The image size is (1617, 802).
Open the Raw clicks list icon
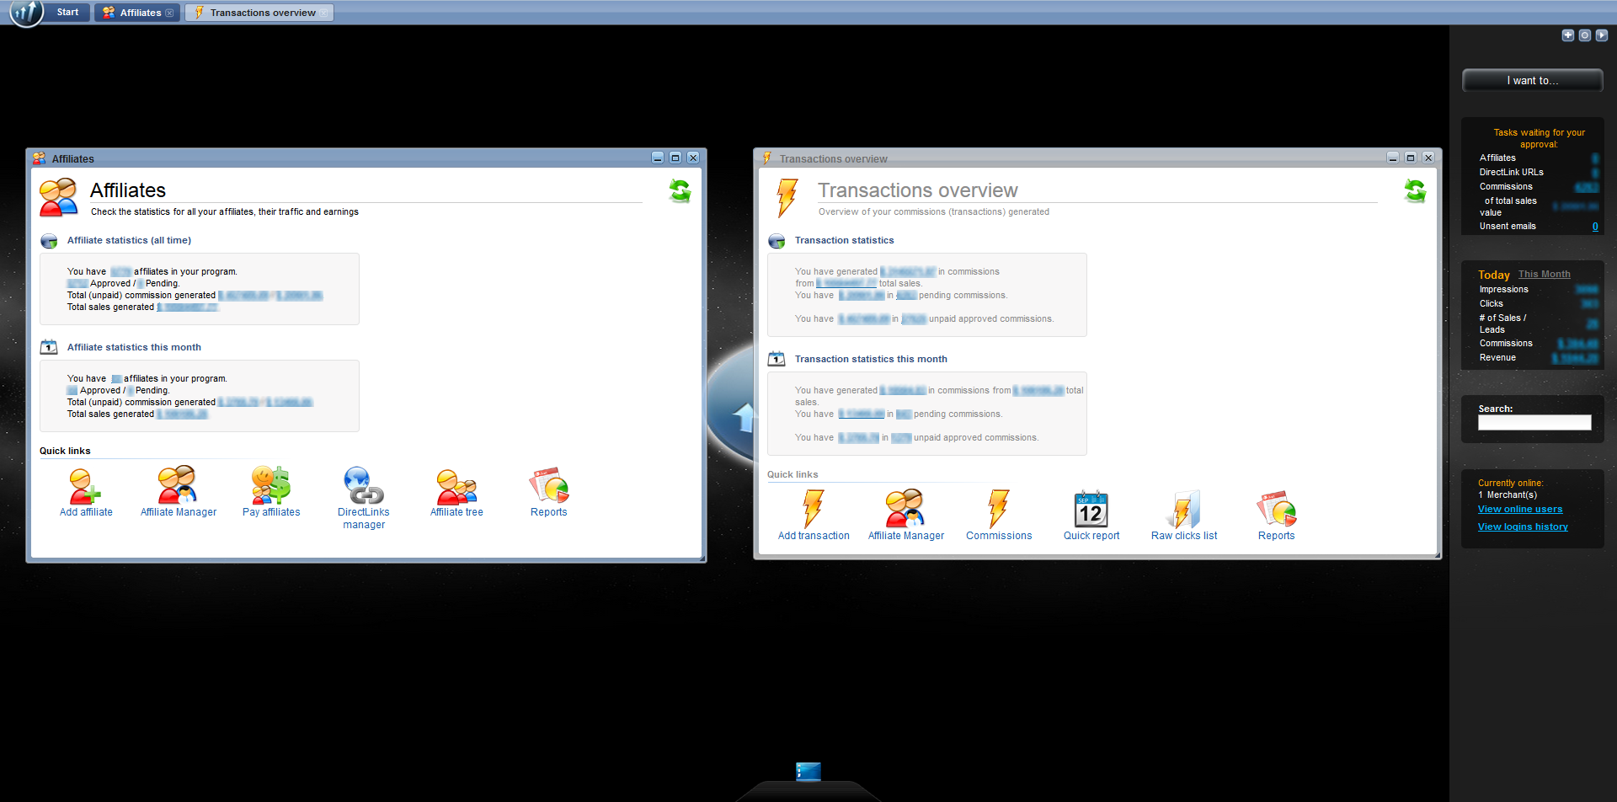coord(1183,509)
